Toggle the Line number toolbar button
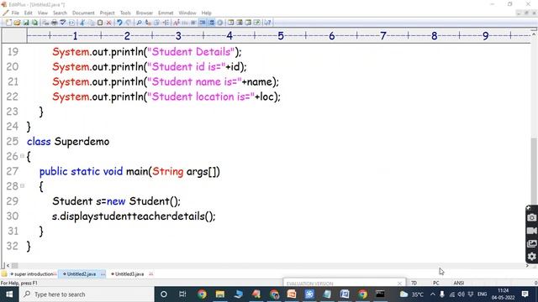The width and height of the screenshot is (538, 302). [211, 23]
